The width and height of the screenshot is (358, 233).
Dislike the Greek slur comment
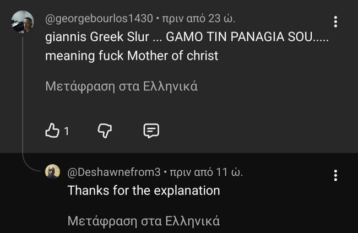coord(105,131)
